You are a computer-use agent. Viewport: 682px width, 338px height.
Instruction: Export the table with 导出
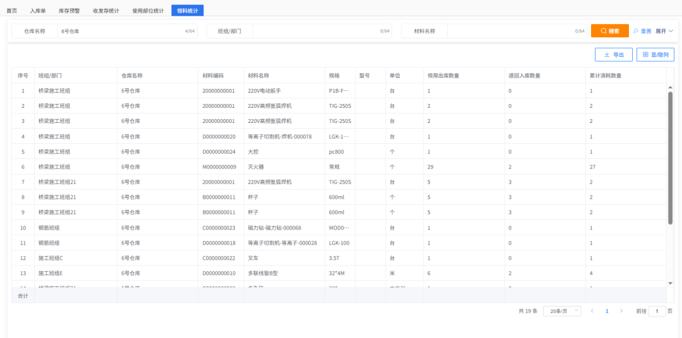tap(614, 55)
